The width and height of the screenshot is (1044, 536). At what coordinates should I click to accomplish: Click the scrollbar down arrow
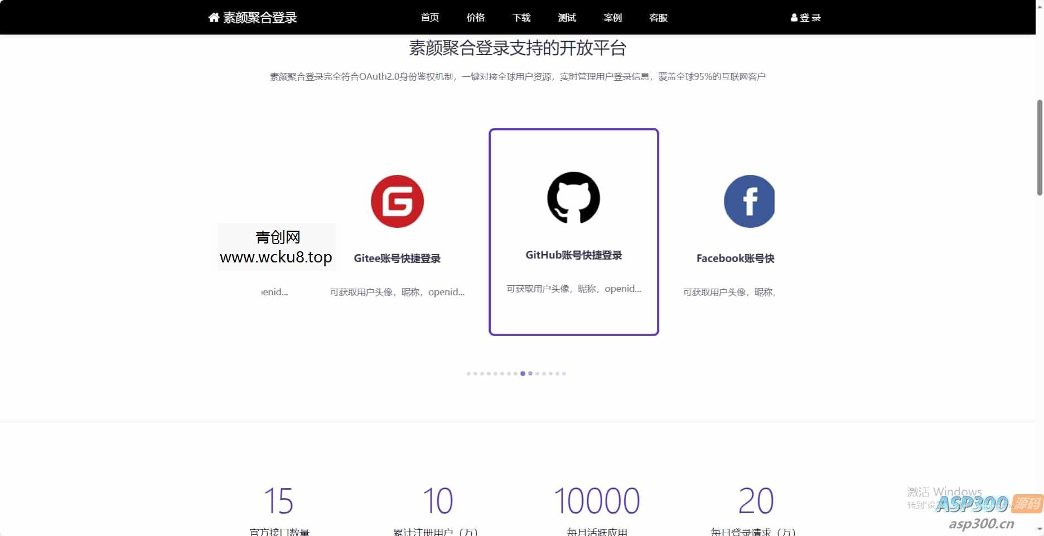[x=1039, y=530]
